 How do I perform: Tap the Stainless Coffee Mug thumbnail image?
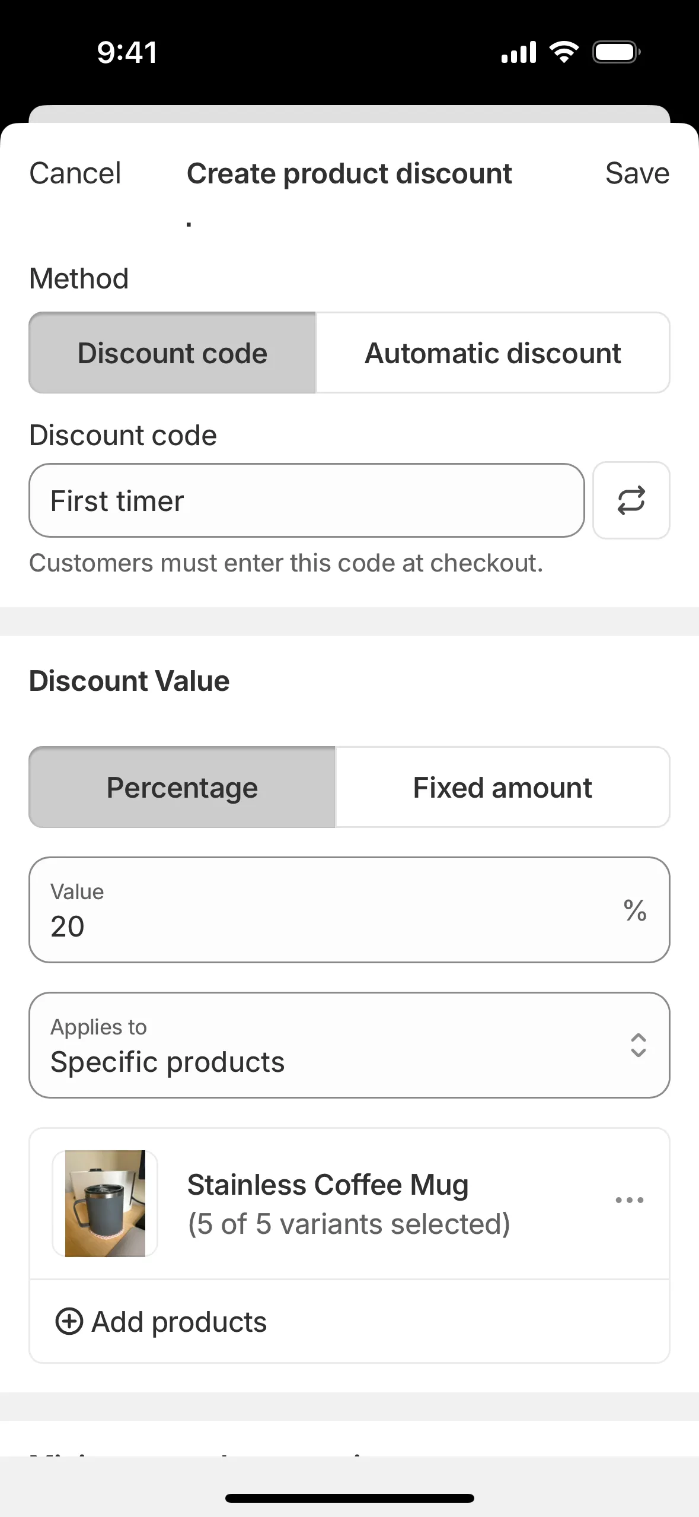click(x=105, y=1203)
